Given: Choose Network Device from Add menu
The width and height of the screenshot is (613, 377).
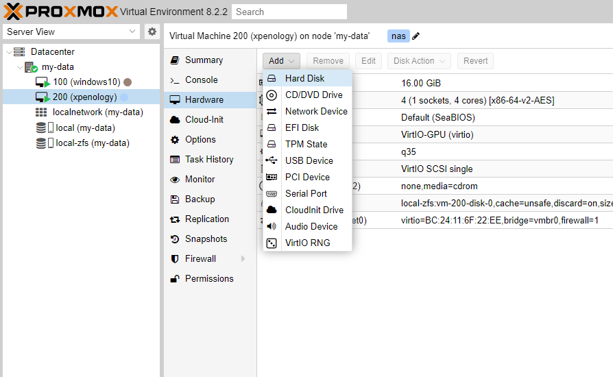Looking at the screenshot, I should coord(308,111).
